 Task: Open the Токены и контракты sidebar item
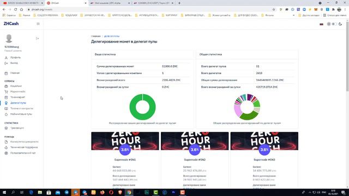pyautogui.click(x=22, y=108)
